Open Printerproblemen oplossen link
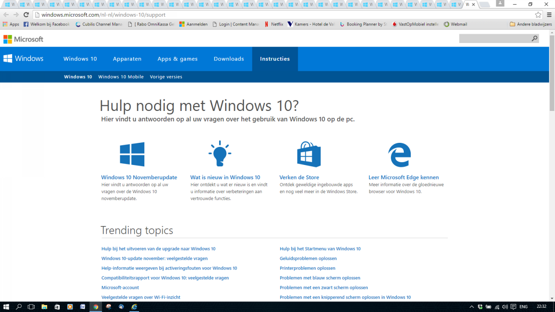 click(308, 268)
